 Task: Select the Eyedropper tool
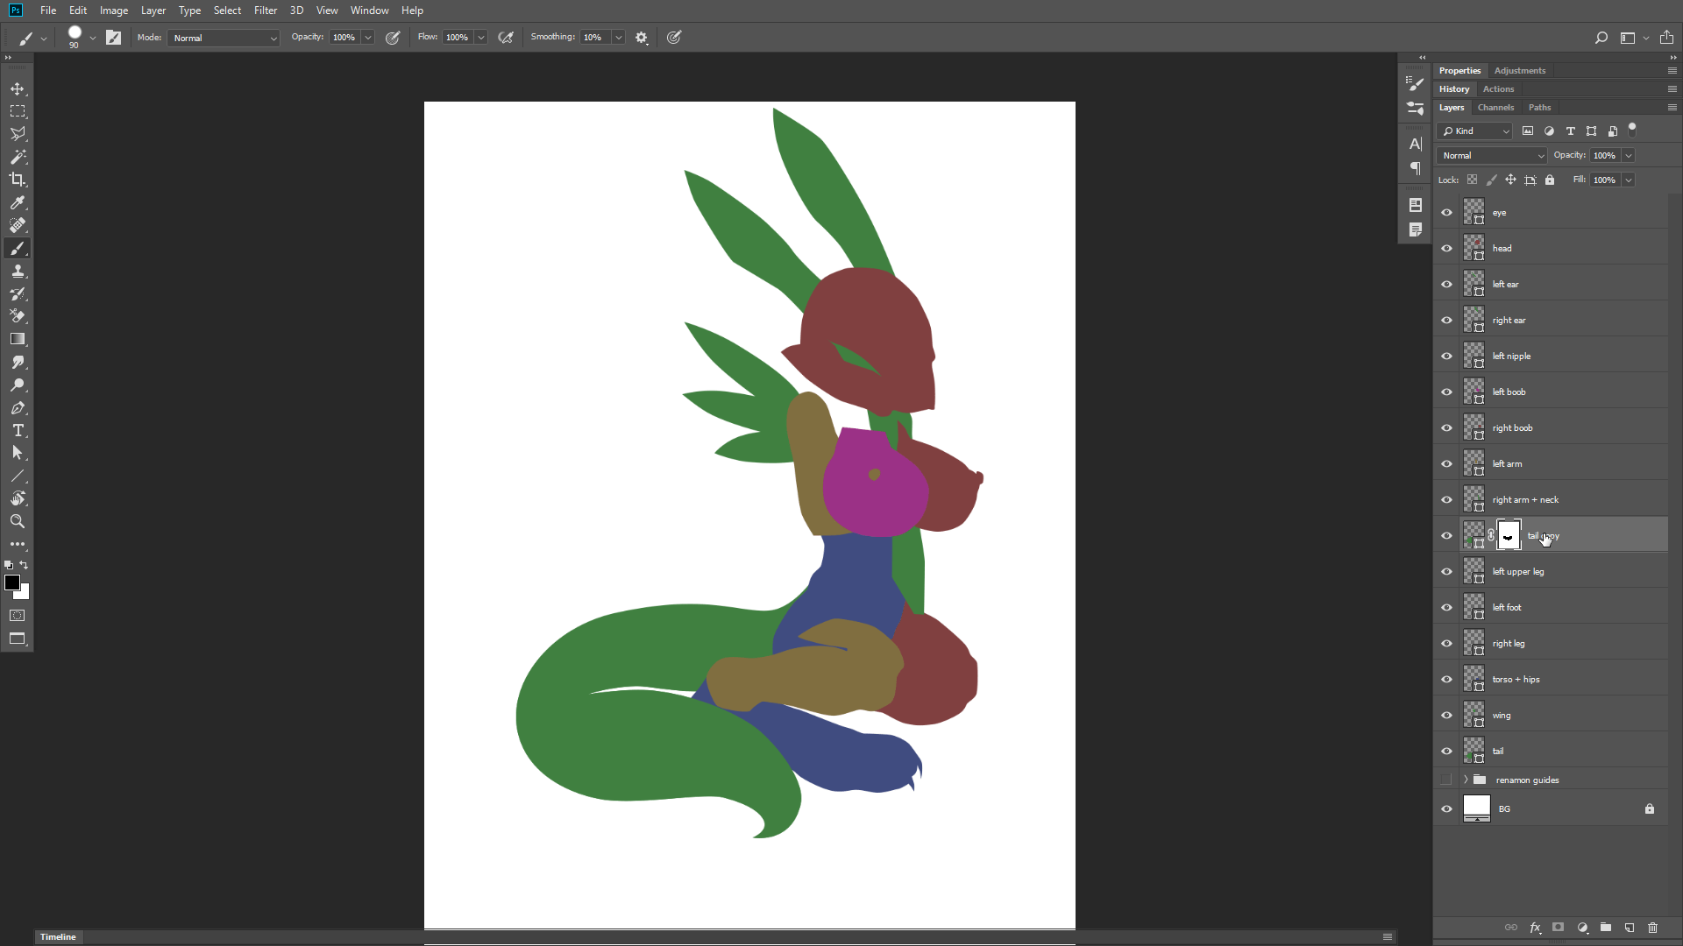[18, 202]
